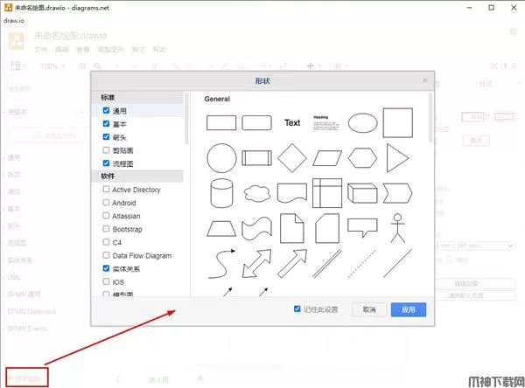This screenshot has height=388, width=525.
Task: Toggle the Bootstrap shape library checkbox
Action: coord(107,229)
